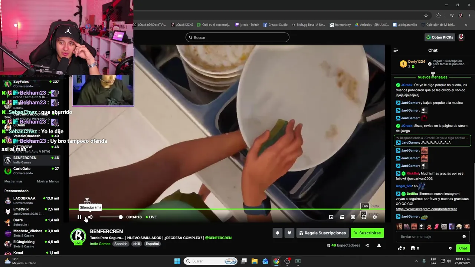Open the Chrome three-dot menu
The width and height of the screenshot is (475, 267).
[x=469, y=16]
